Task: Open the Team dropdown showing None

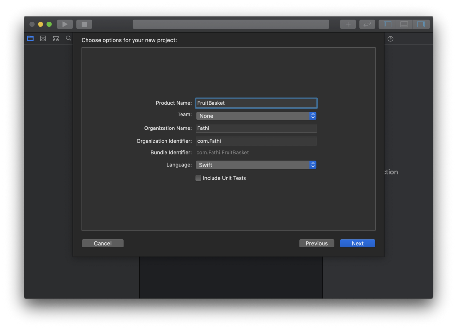Action: point(256,116)
